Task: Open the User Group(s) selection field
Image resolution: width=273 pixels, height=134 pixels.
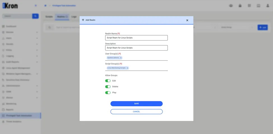Action: 137,58
